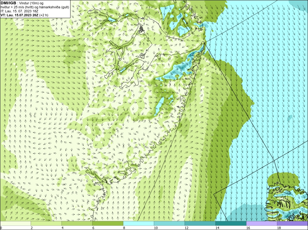The width and height of the screenshot is (308, 230).
Task: Click the 14–16 m/s dark teal legend swatch
Action: pyautogui.click(x=231, y=223)
